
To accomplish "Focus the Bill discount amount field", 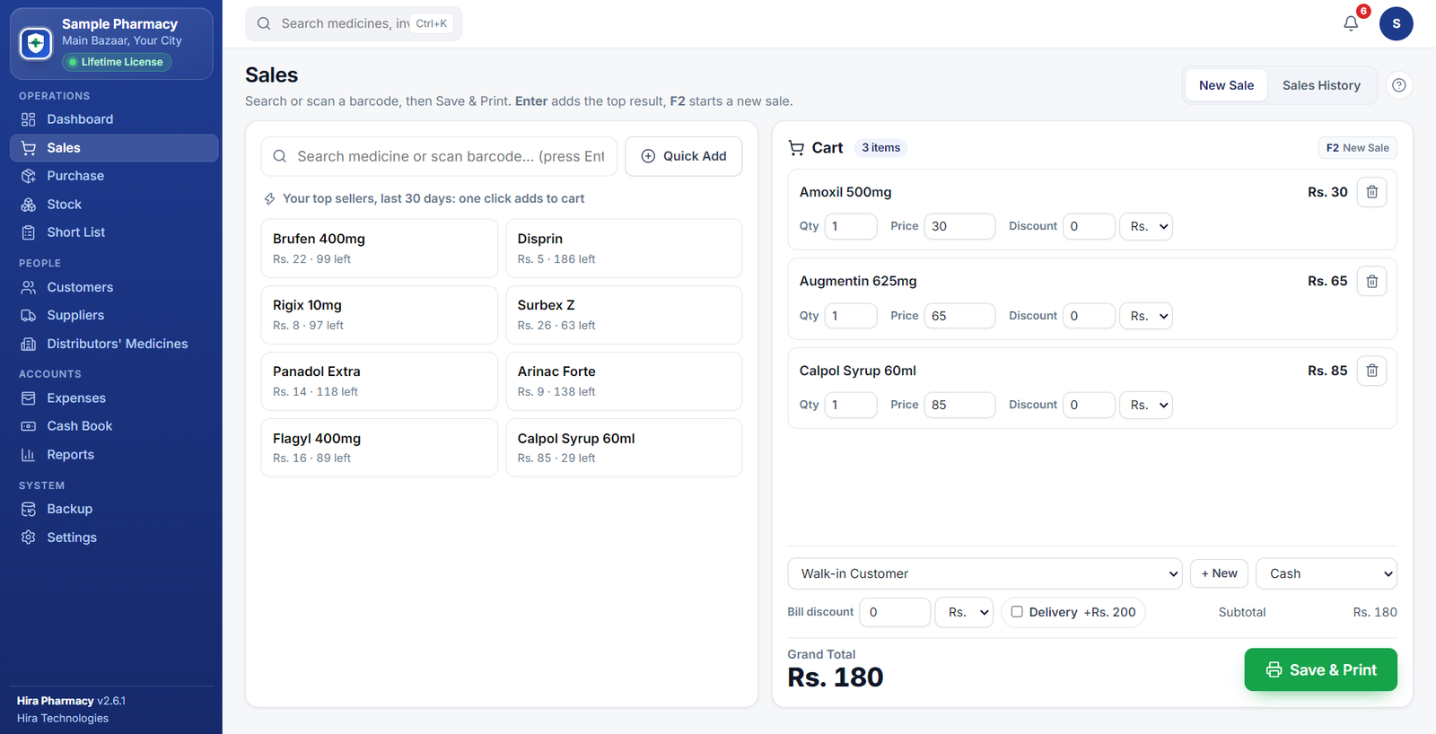I will pyautogui.click(x=895, y=612).
